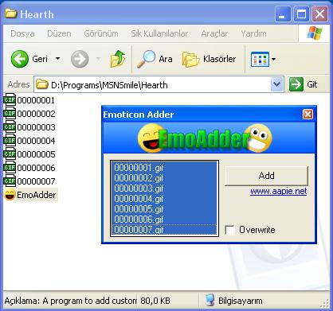Screen dimensions: 333x311
Task: Open the Düzen menu
Action: (x=59, y=33)
